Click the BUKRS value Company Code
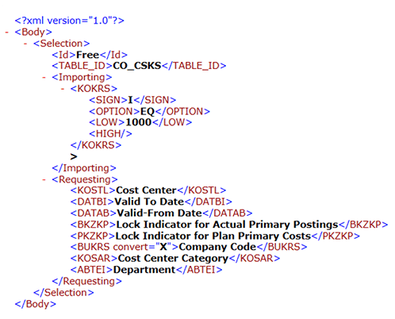The width and height of the screenshot is (395, 319). [x=217, y=247]
